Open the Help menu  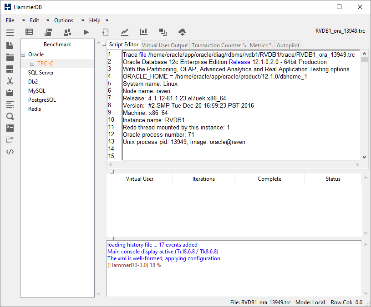(95, 20)
